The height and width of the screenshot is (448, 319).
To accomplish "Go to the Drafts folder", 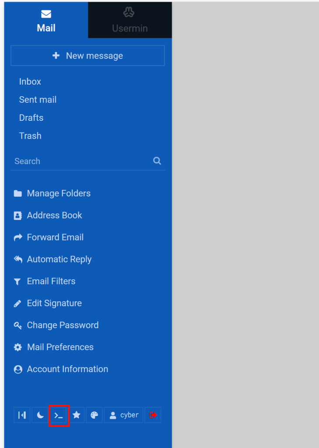I will (x=31, y=118).
